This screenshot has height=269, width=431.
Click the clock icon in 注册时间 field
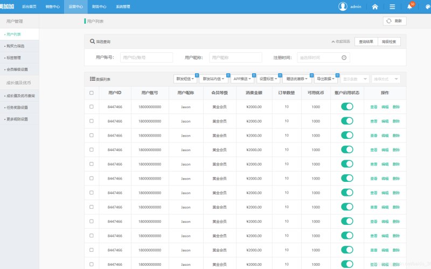pos(344,58)
